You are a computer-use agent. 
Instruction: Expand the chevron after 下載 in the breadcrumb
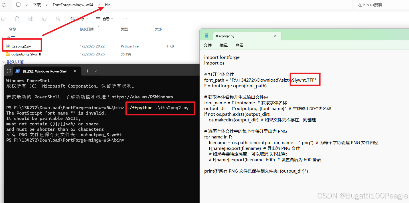(x=47, y=5)
